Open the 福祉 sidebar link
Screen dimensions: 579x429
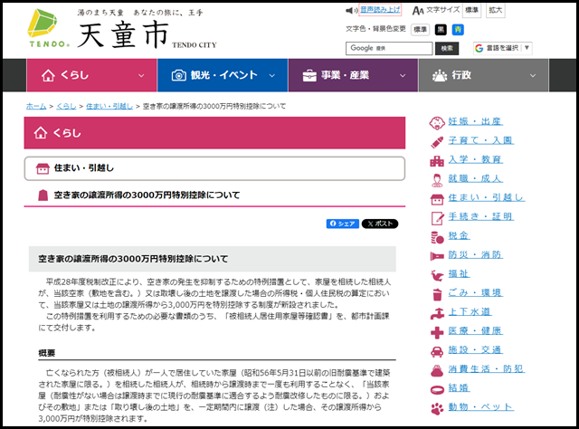[459, 274]
